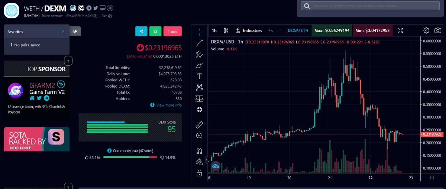Click the Community trust progress bar
This screenshot has height=189, width=446.
[x=130, y=157]
